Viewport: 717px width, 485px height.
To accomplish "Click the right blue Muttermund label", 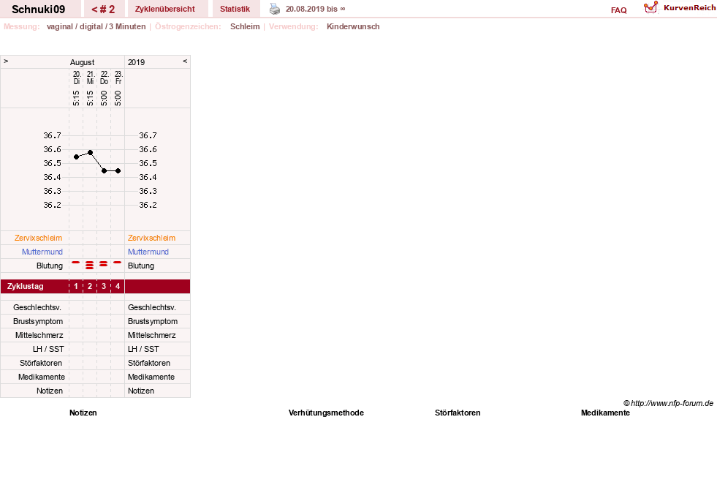I will [x=148, y=252].
